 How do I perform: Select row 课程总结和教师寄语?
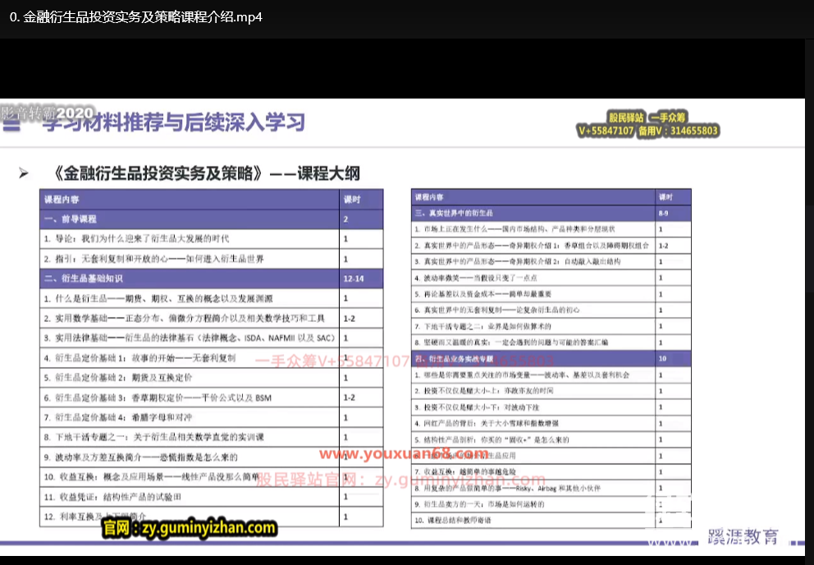click(x=551, y=520)
